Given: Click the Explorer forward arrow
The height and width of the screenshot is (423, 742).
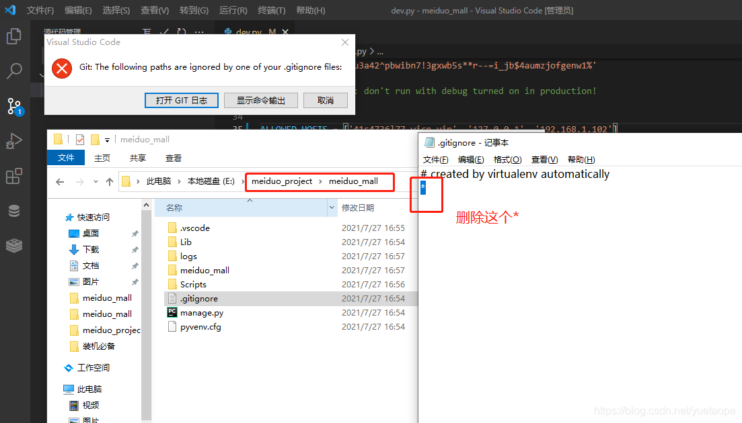Looking at the screenshot, I should point(80,182).
